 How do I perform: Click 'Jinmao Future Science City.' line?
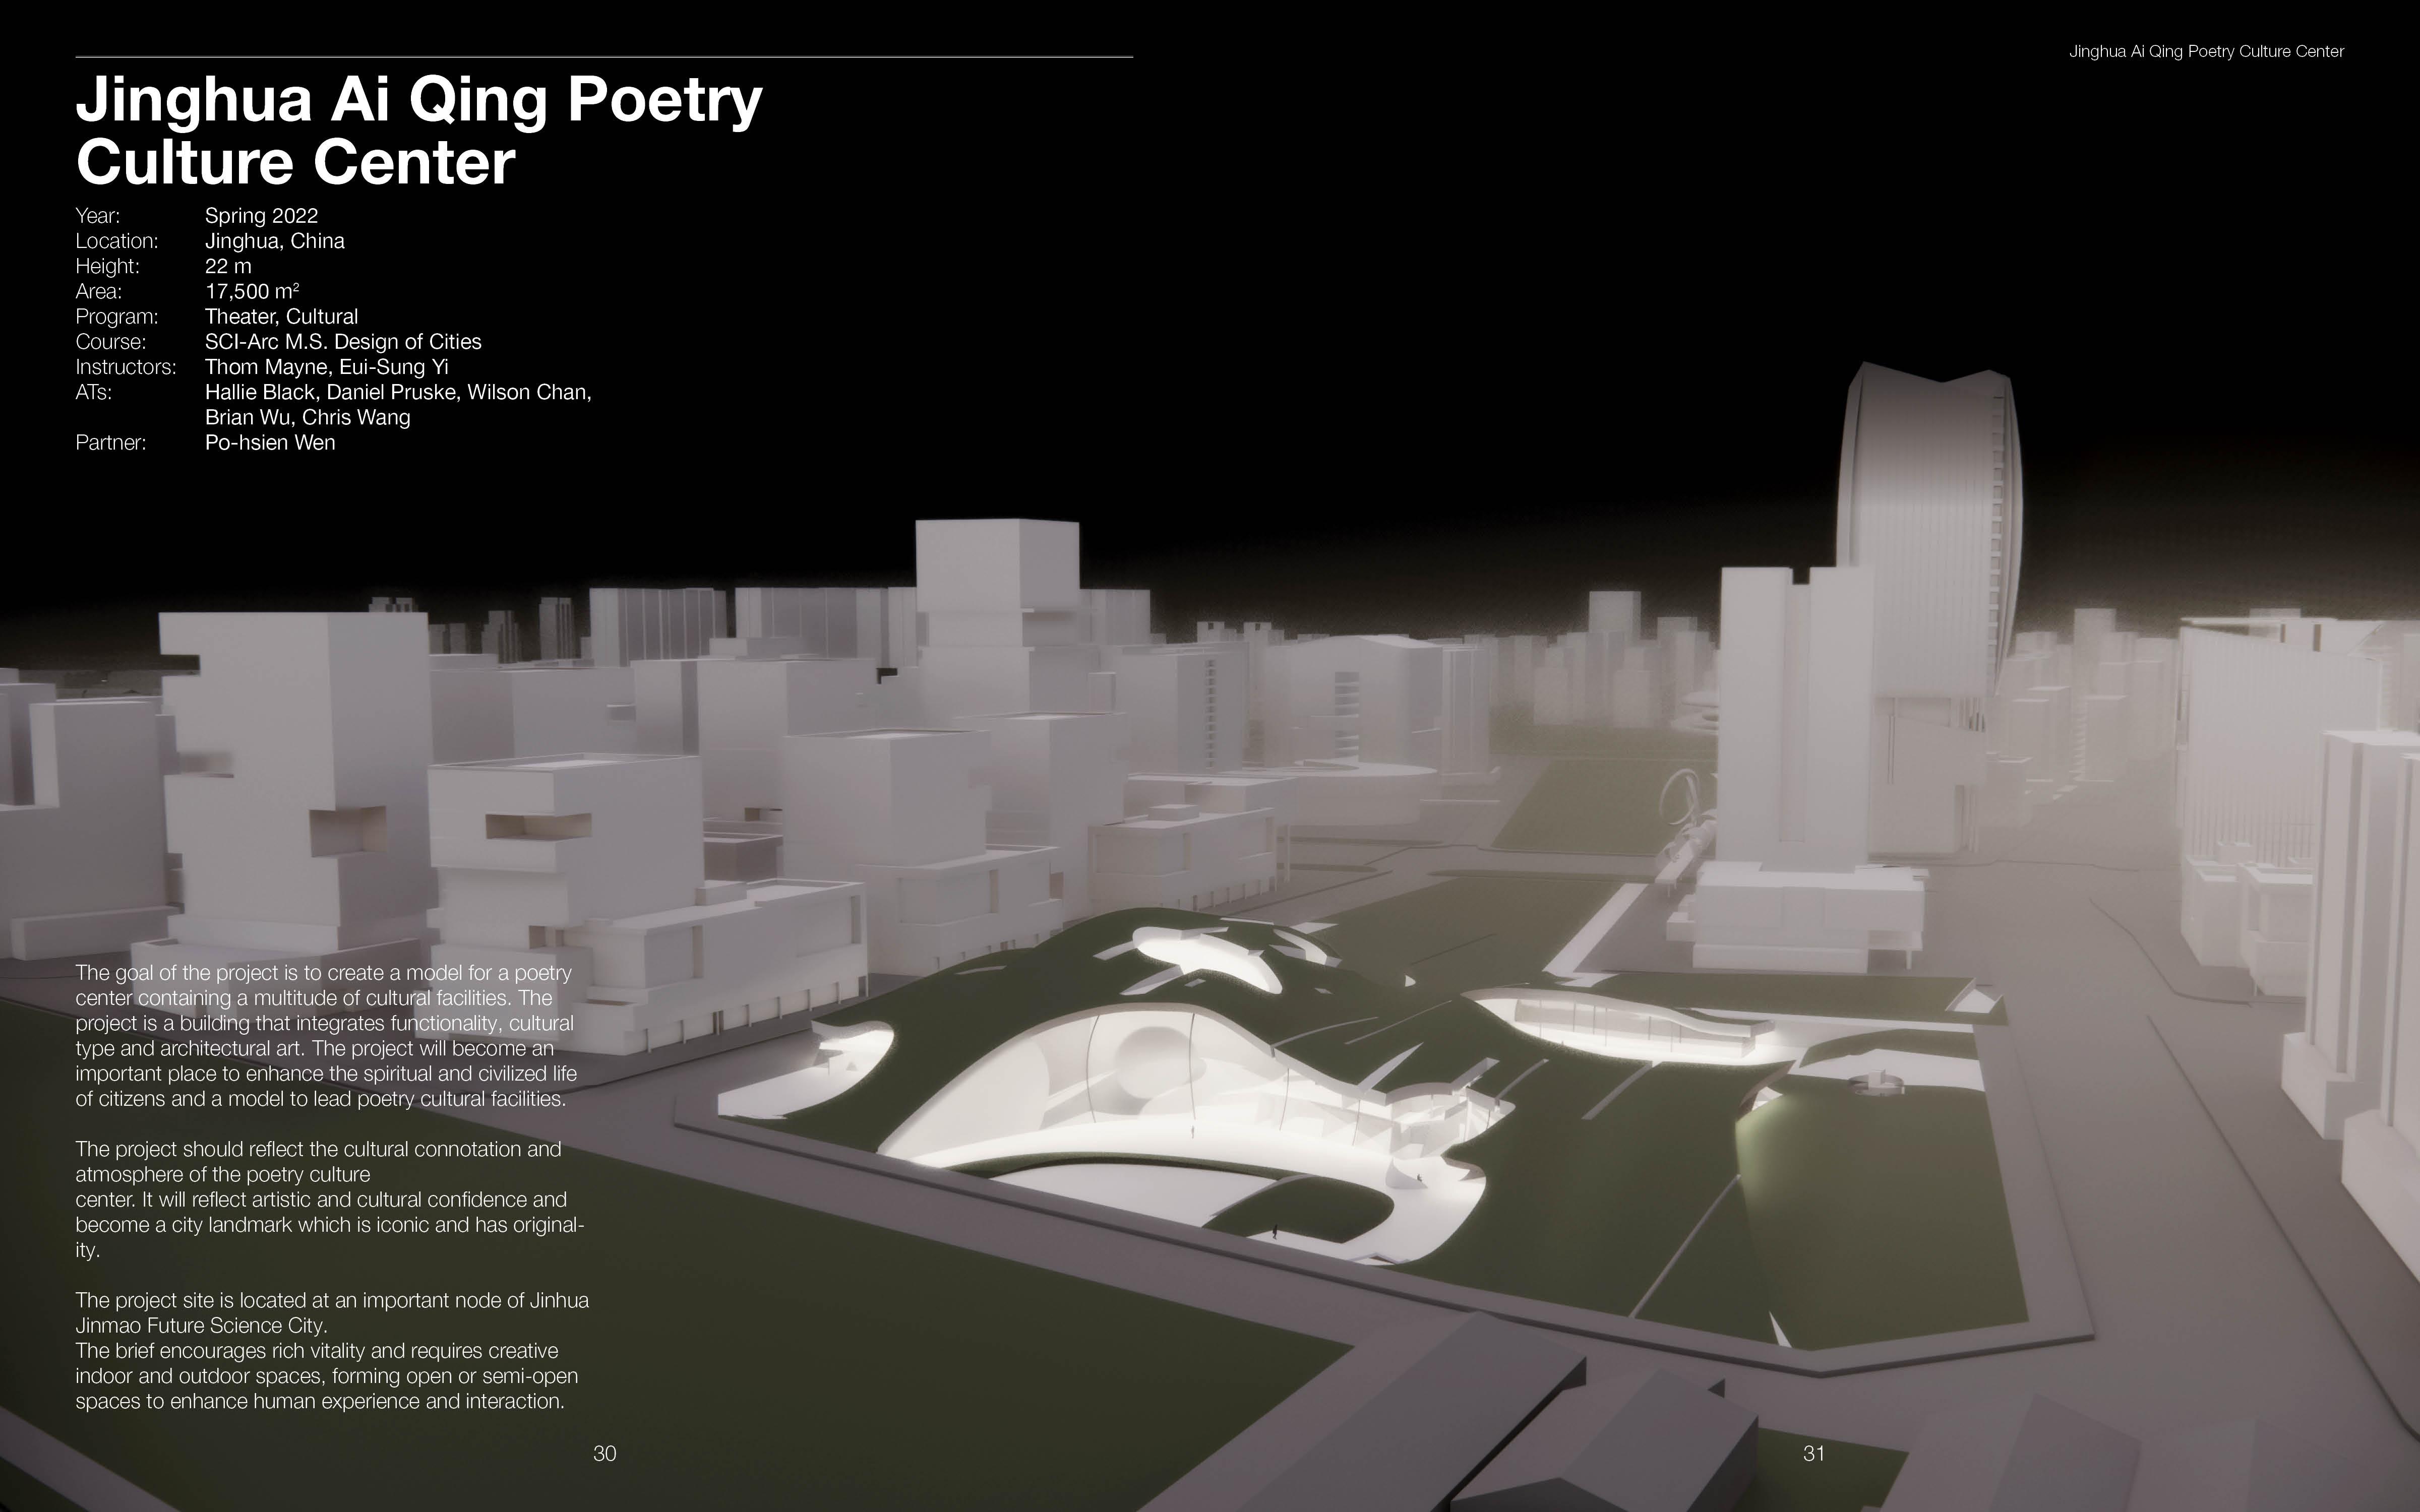[201, 1326]
